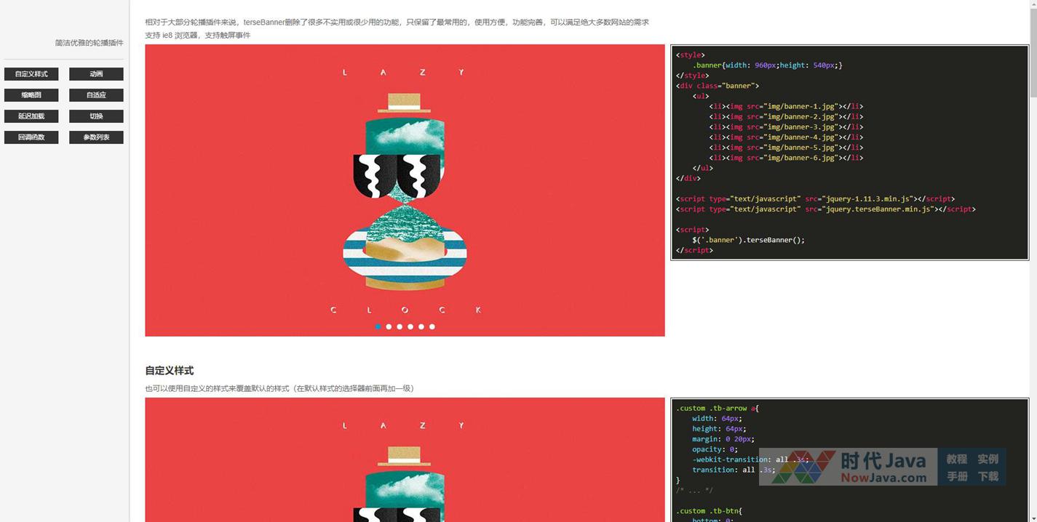1037x522 pixels.
Task: Jump to the 动画 section
Action: [96, 74]
